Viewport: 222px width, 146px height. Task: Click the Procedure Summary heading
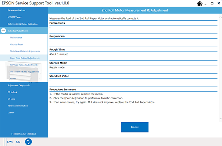63,89
